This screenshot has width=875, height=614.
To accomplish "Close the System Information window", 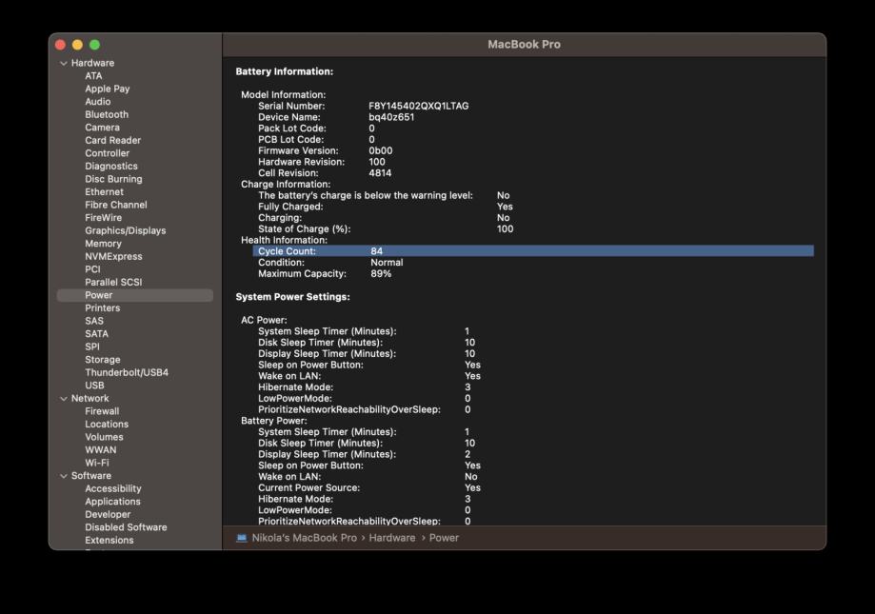I will [61, 45].
